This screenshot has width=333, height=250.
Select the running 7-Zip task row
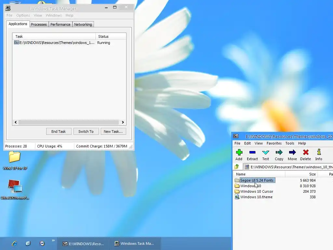69,43
